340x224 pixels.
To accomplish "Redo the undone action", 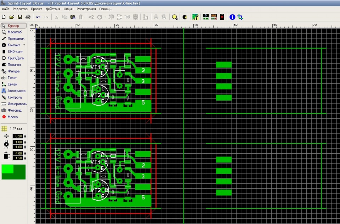I will [x=46, y=17].
